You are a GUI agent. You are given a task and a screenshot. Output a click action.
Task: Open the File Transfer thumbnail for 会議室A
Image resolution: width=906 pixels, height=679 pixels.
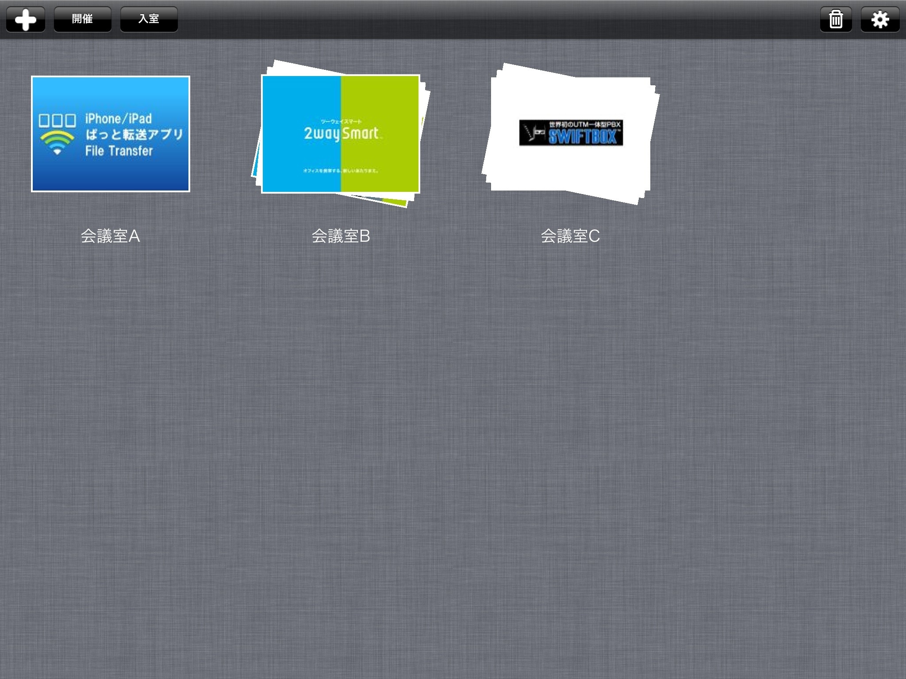[x=111, y=134]
